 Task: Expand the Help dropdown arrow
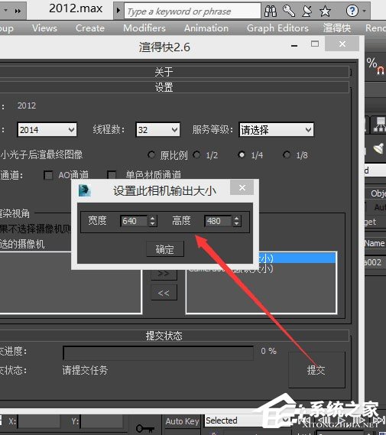coord(365,11)
